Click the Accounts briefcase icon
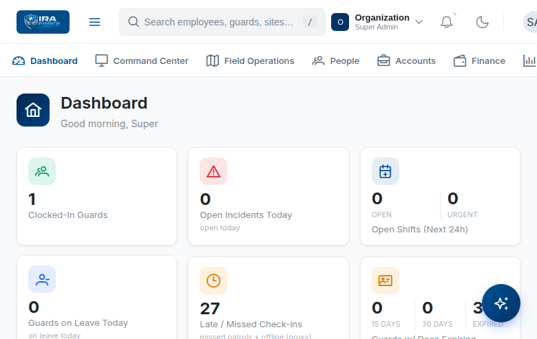Viewport: 537px width, 339px height. coord(383,61)
